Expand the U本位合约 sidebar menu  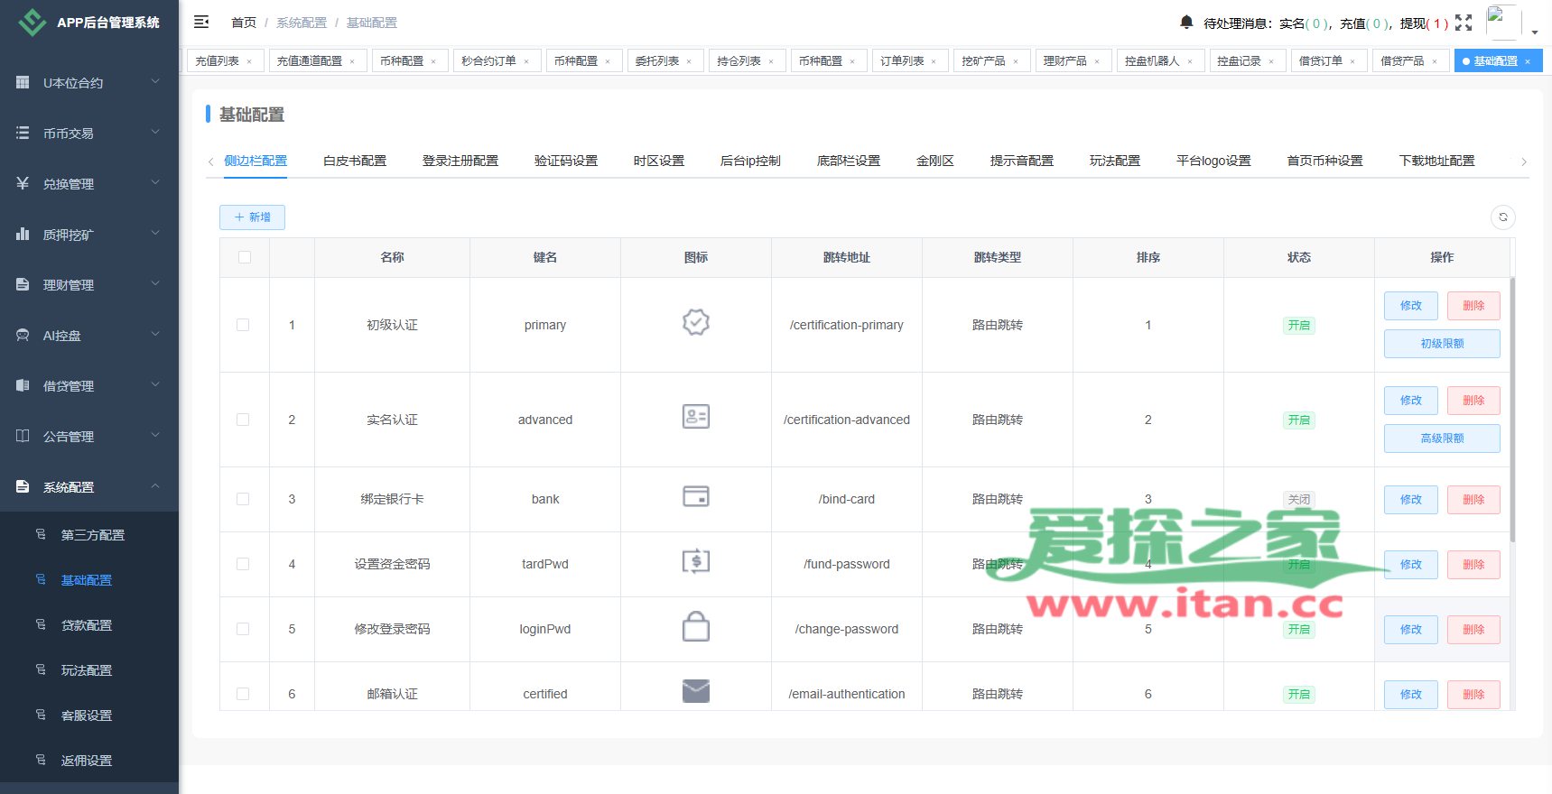[88, 82]
